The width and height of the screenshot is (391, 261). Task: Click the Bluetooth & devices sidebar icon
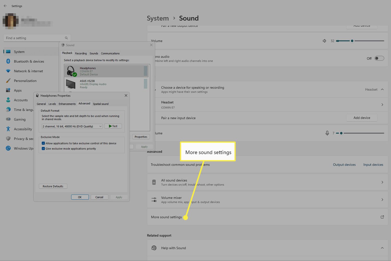pos(8,61)
